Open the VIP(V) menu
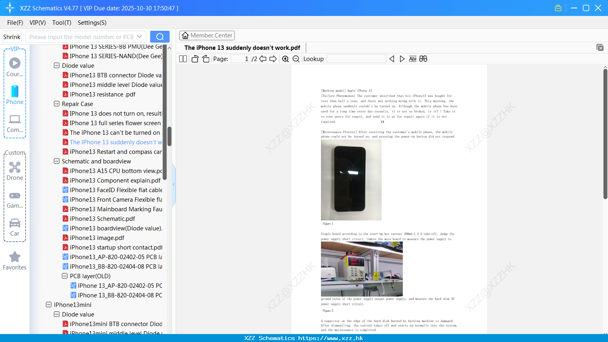Screen dimensions: 608x342 pos(38,23)
